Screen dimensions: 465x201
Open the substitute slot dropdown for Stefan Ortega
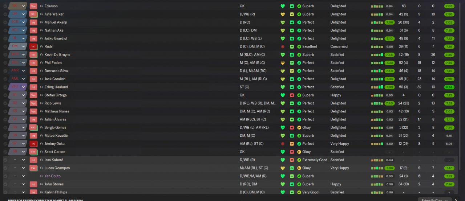pyautogui.click(x=18, y=95)
